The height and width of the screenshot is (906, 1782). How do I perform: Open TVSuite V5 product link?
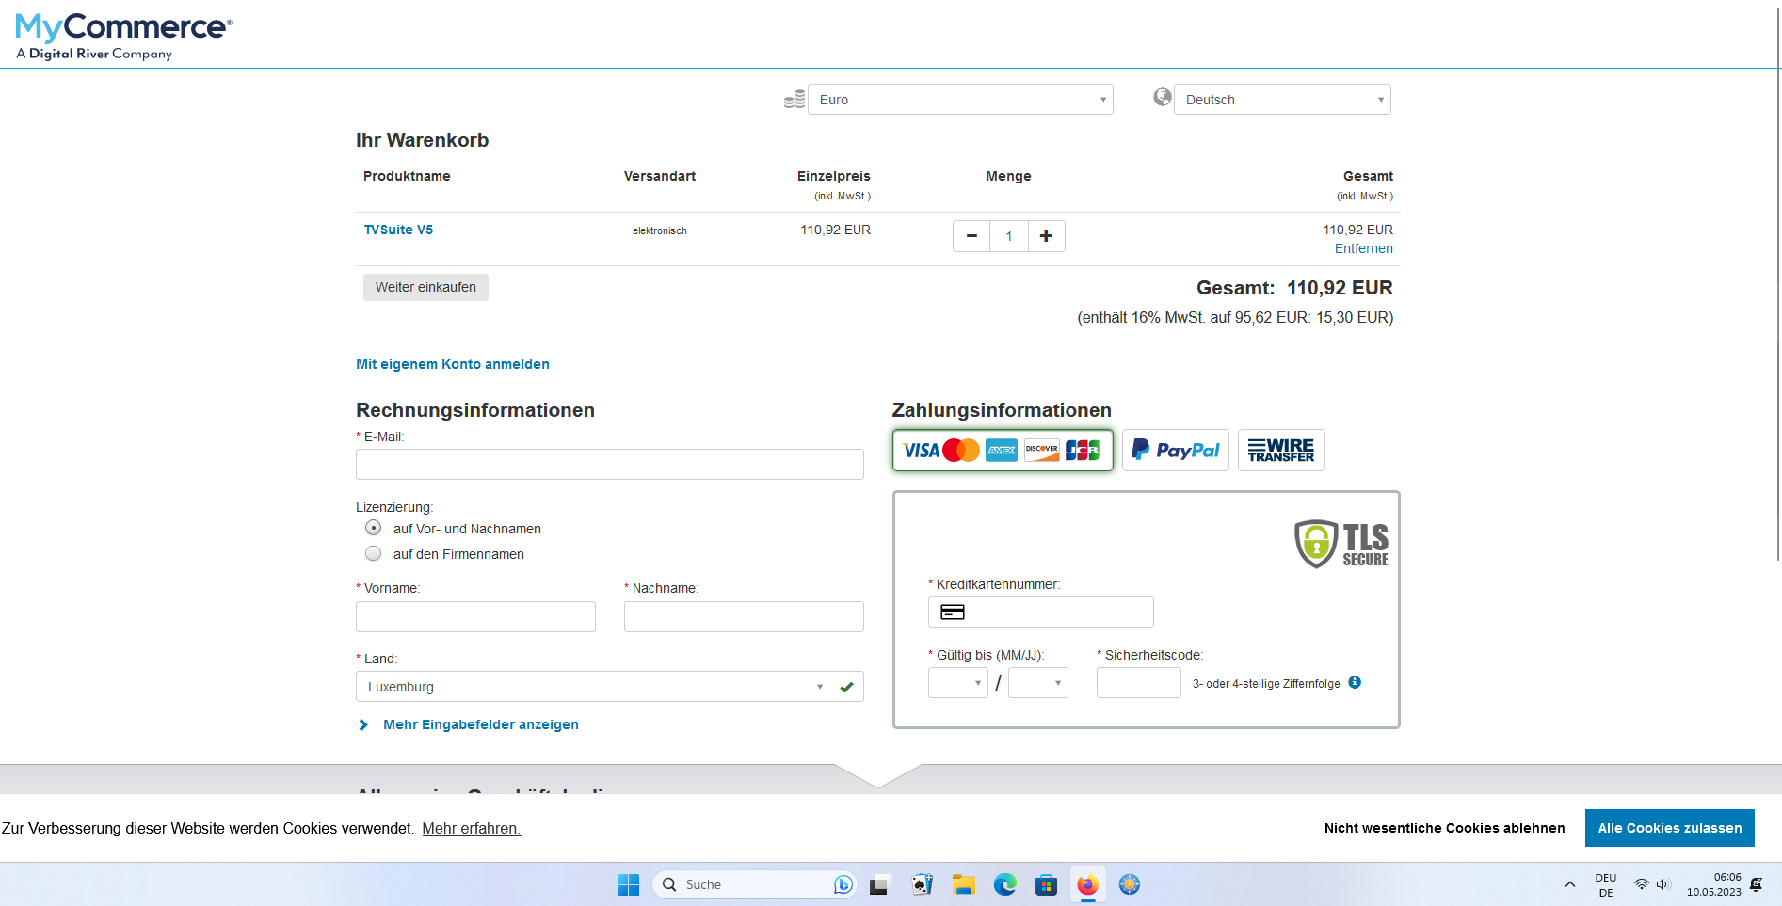[398, 230]
